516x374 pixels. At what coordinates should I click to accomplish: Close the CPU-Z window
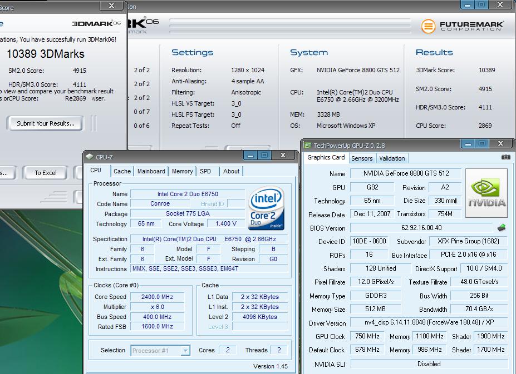(x=283, y=155)
